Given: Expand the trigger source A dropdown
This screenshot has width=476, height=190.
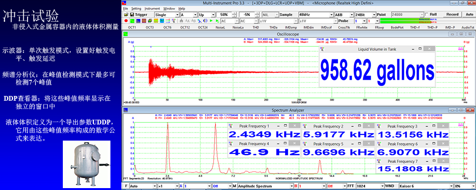Looking at the screenshot, I should coord(195,15).
